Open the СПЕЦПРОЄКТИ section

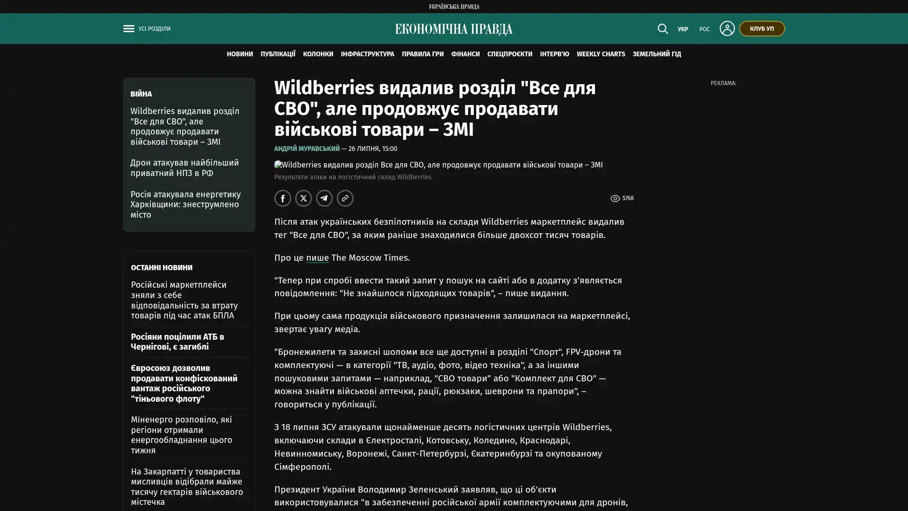pyautogui.click(x=510, y=54)
